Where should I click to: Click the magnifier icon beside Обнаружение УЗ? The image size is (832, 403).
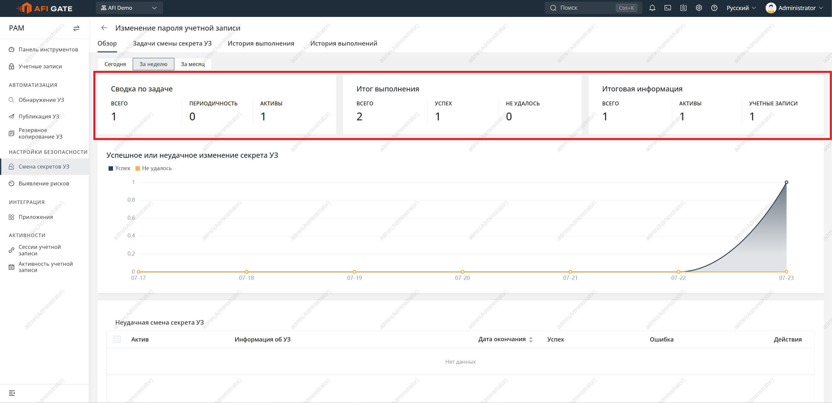11,100
